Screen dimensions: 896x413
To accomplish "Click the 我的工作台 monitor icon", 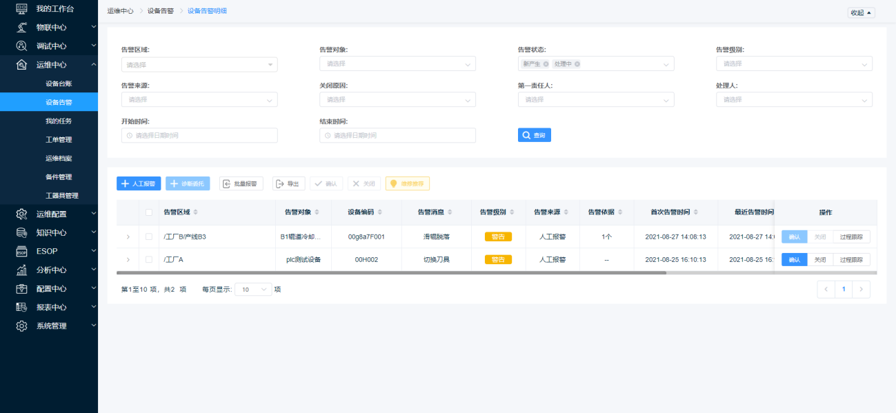I will [21, 9].
